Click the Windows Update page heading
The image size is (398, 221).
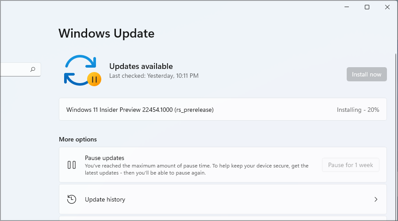(x=106, y=33)
